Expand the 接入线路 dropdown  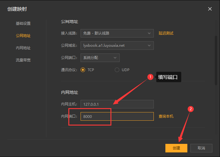[117, 33]
